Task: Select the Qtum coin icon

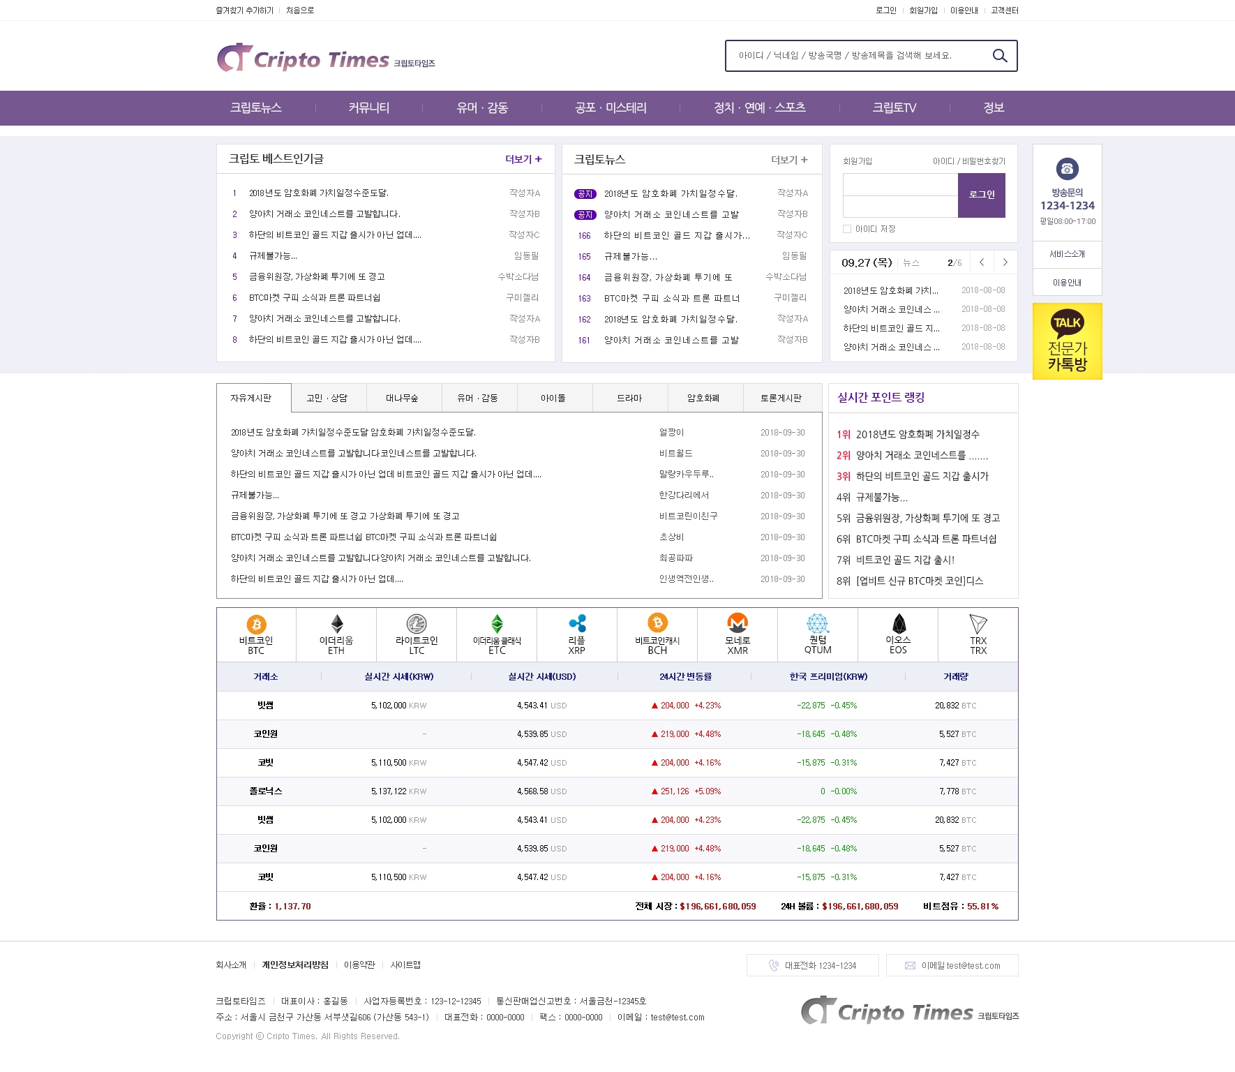Action: (818, 623)
